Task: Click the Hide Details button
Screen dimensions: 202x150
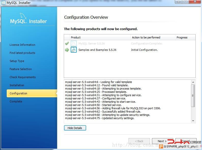Action: click(75, 128)
